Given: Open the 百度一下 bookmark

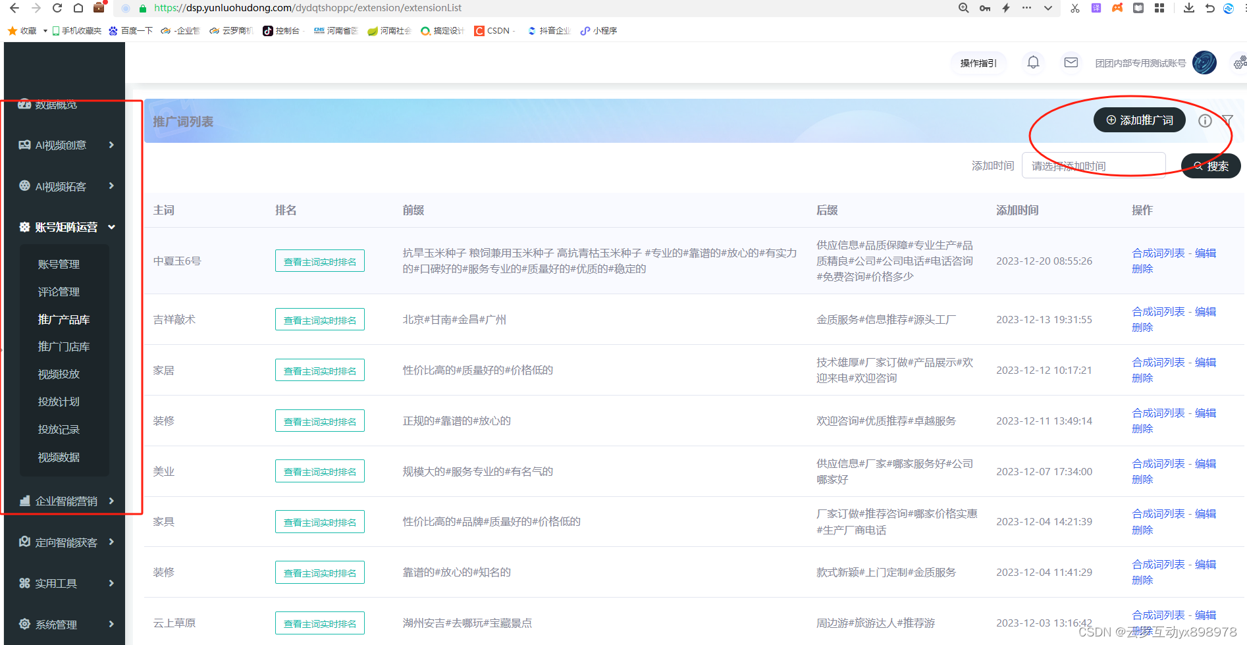Looking at the screenshot, I should tap(131, 31).
